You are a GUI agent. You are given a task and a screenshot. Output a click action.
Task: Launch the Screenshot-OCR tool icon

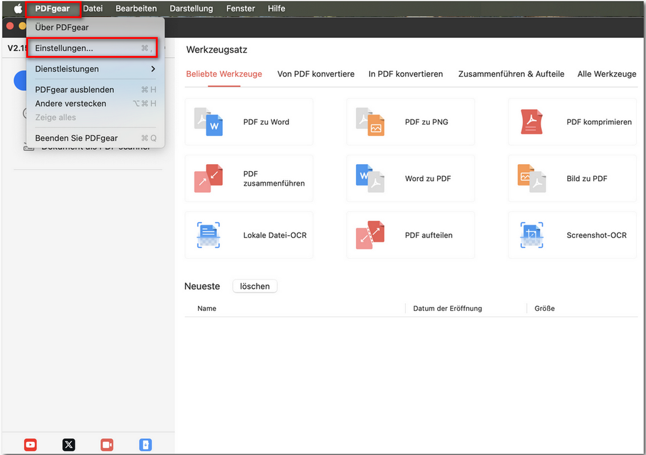click(x=532, y=235)
